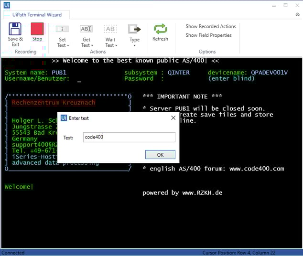This screenshot has height=256, width=303.
Task: Toggle Show Field Properties option
Action: coord(208,35)
